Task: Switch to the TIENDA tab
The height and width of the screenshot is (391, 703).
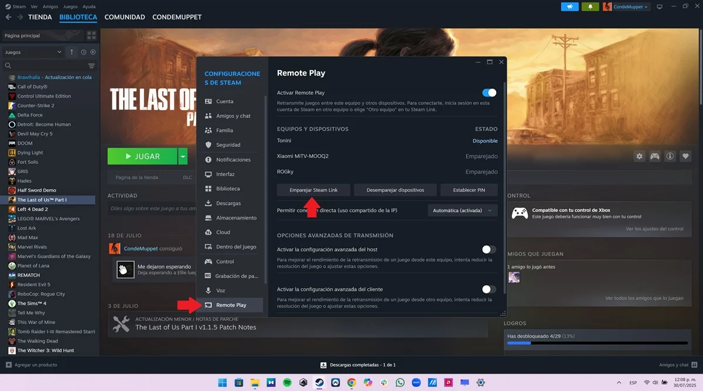Action: pyautogui.click(x=40, y=17)
